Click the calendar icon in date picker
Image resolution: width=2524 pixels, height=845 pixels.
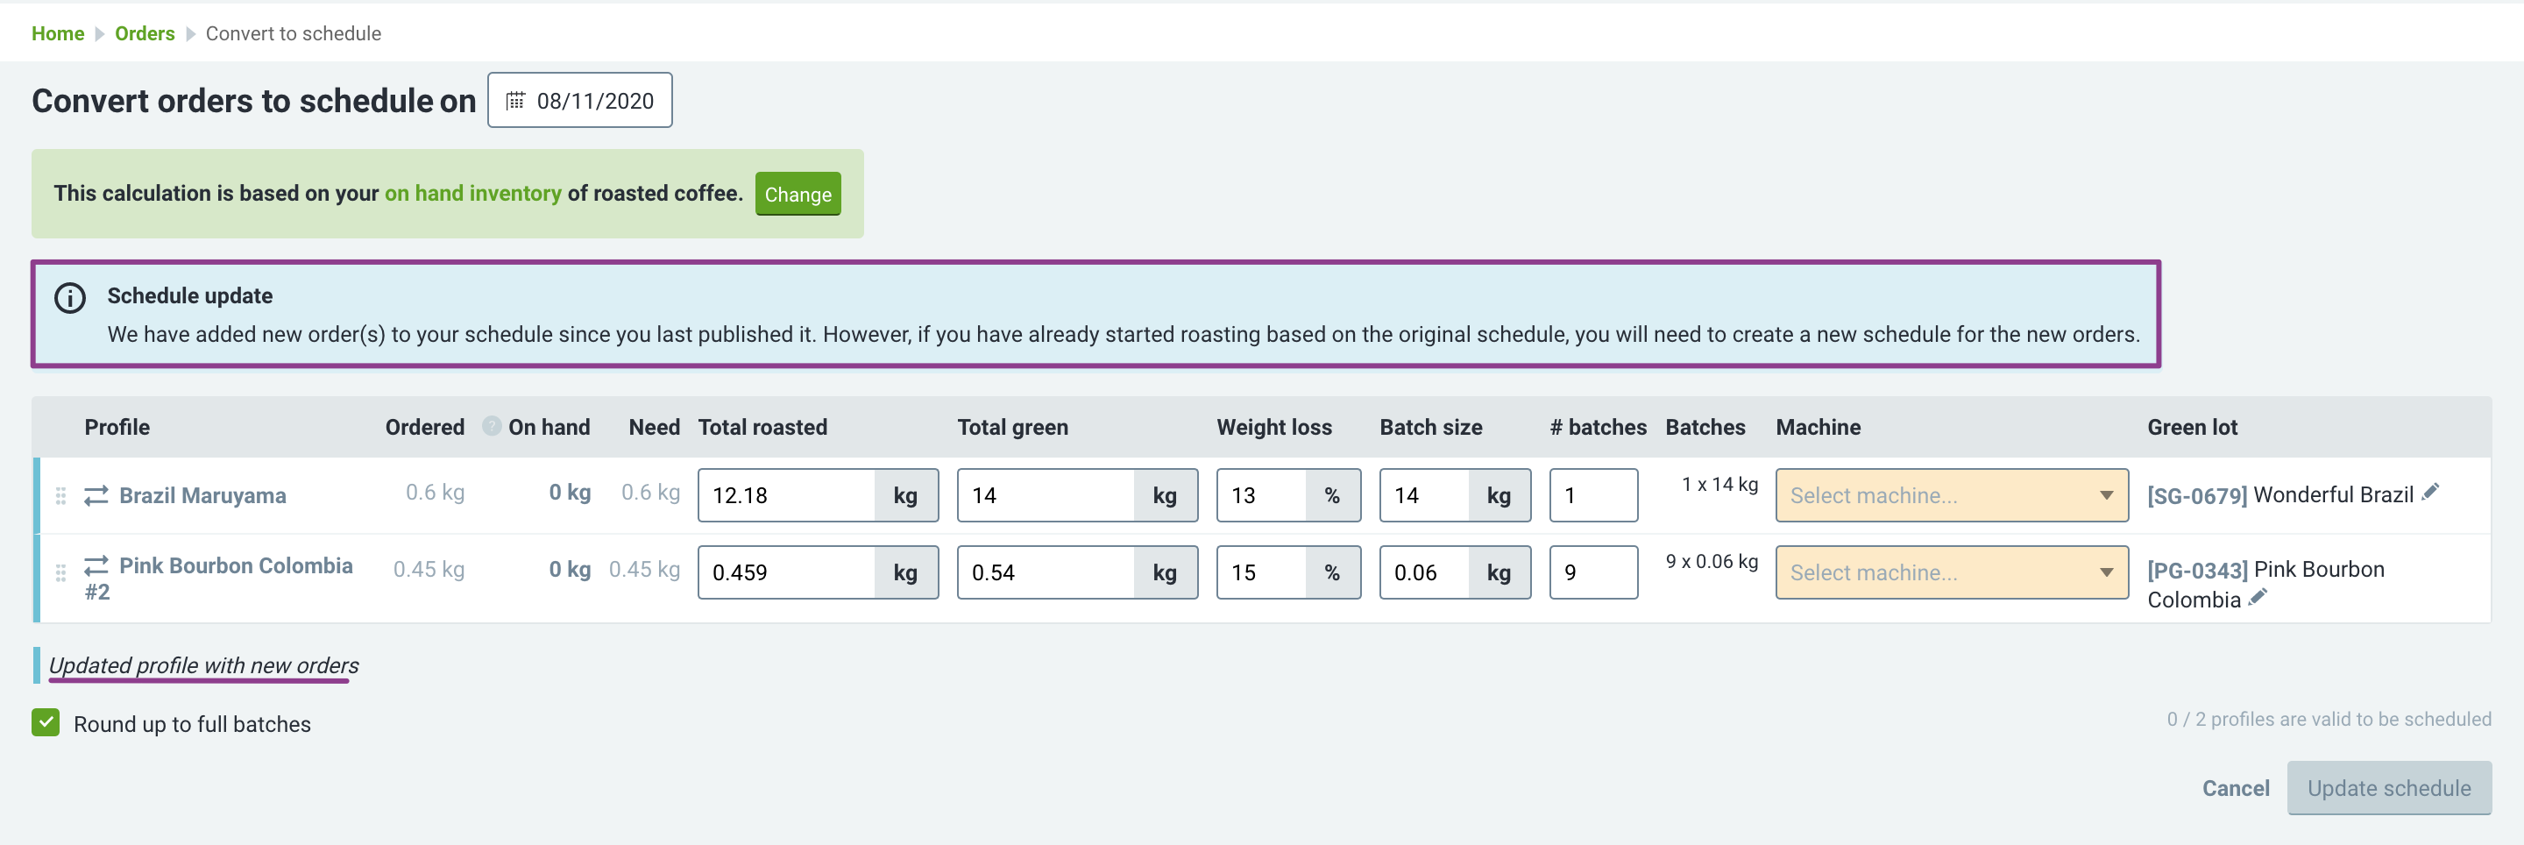click(515, 101)
